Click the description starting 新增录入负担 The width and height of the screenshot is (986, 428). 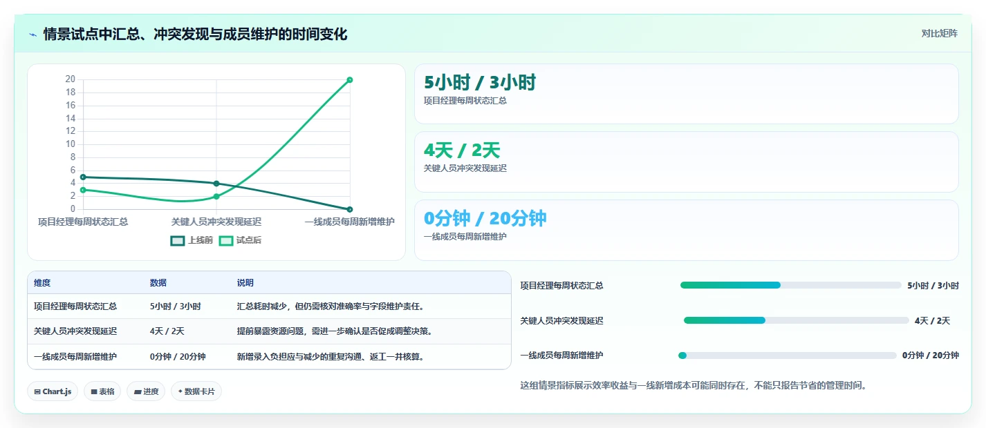click(331, 357)
